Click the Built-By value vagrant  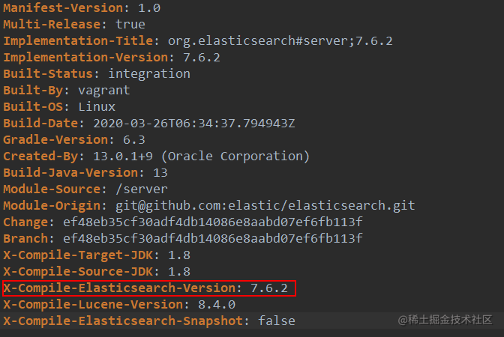pos(104,91)
